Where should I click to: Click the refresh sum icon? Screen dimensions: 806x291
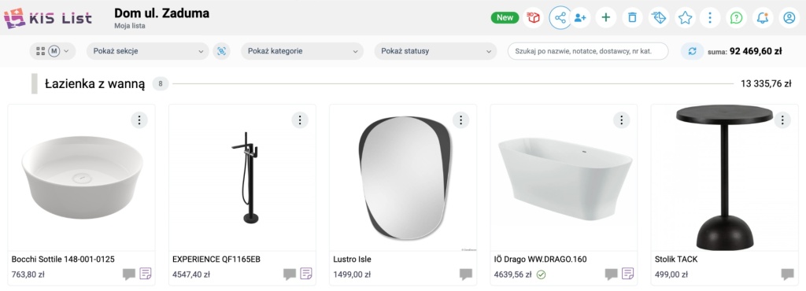[693, 51]
